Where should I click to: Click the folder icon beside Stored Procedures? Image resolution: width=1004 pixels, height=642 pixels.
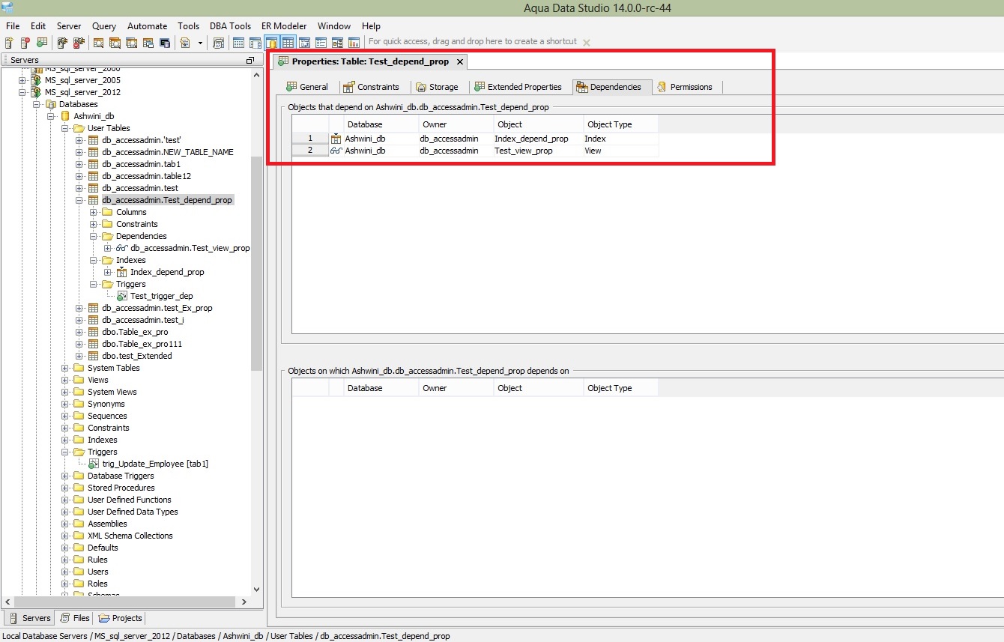click(x=79, y=488)
